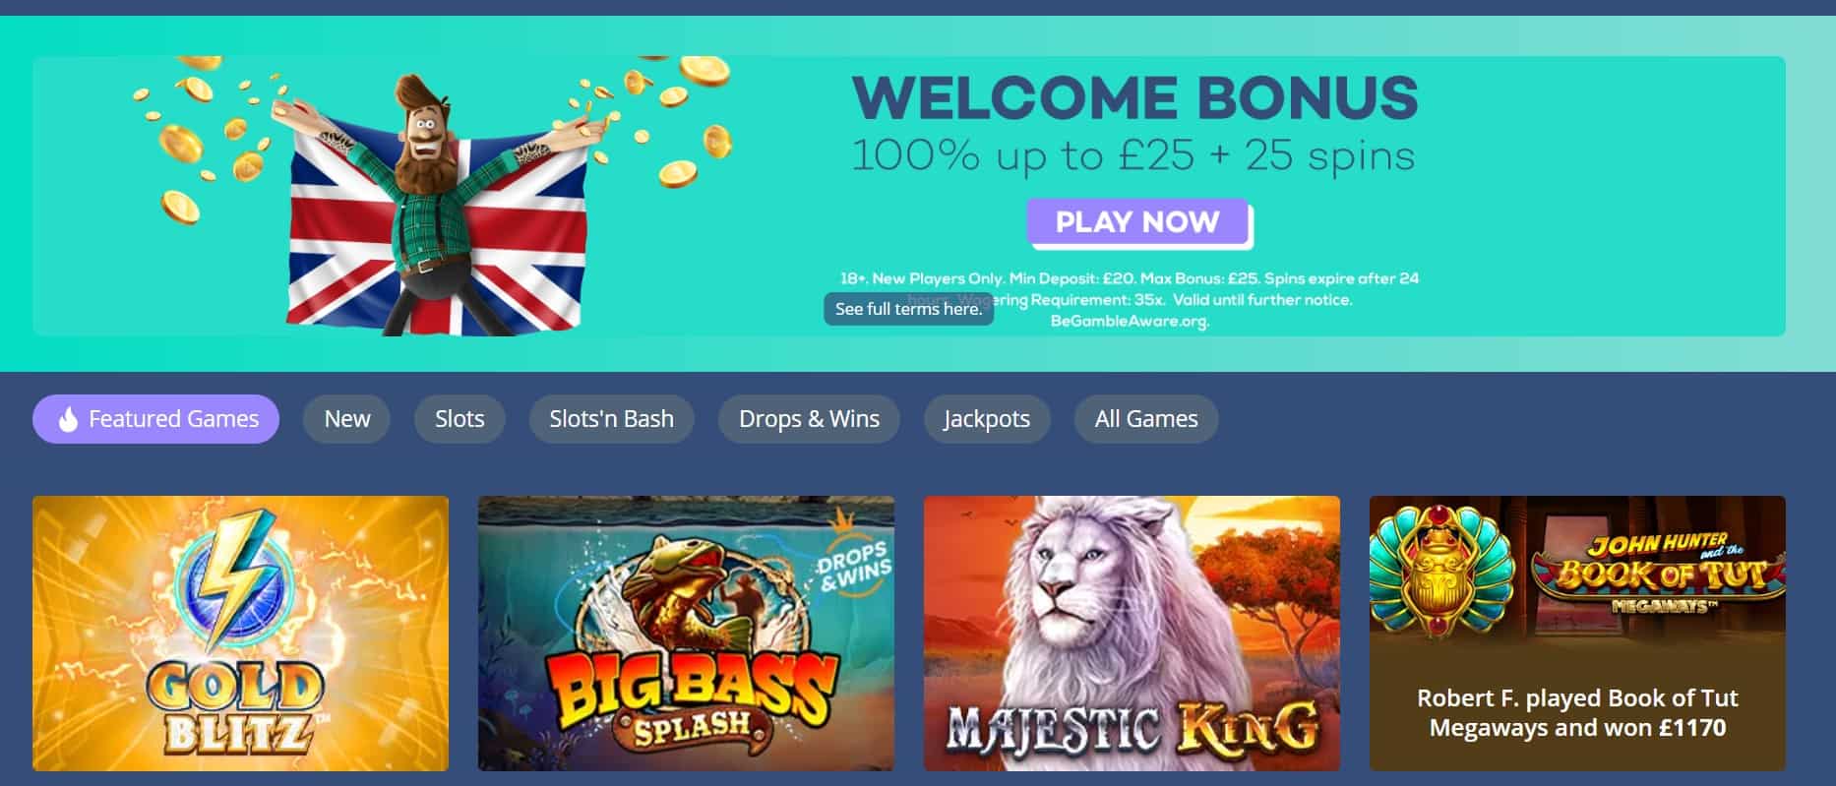The height and width of the screenshot is (786, 1836).
Task: Open the See full terms here link
Action: click(x=908, y=309)
